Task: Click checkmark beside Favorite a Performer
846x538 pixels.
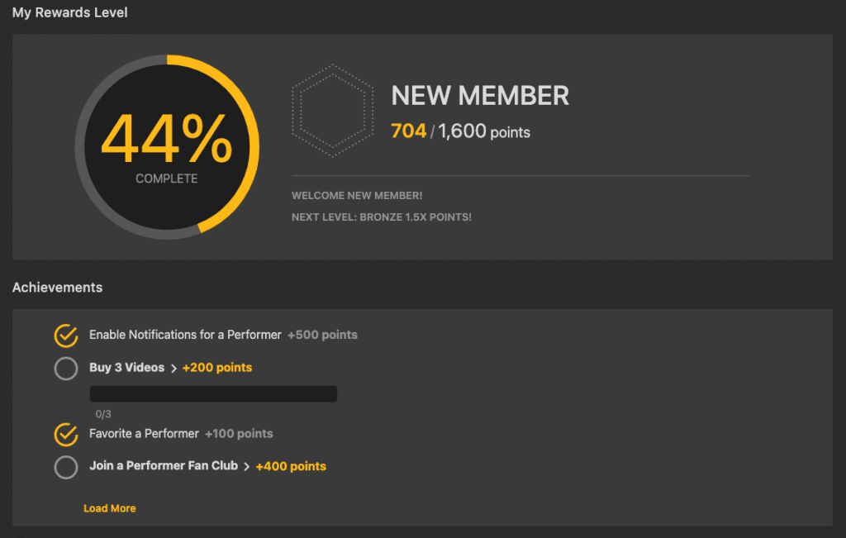Action: [66, 434]
